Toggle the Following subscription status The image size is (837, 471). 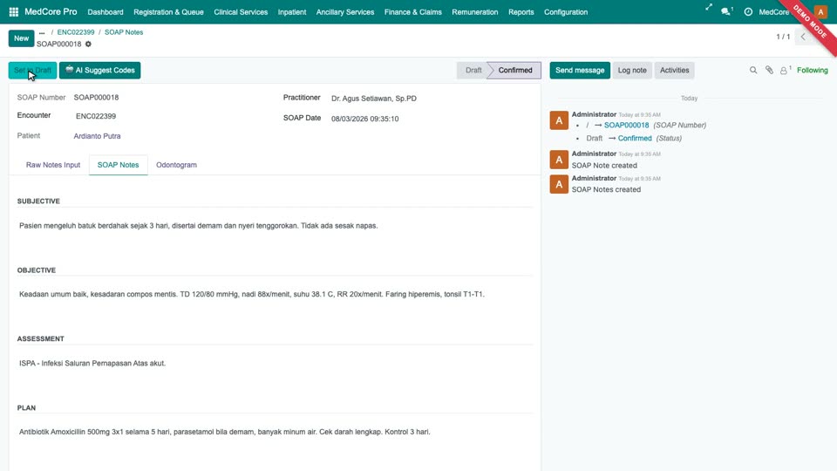[x=812, y=70]
